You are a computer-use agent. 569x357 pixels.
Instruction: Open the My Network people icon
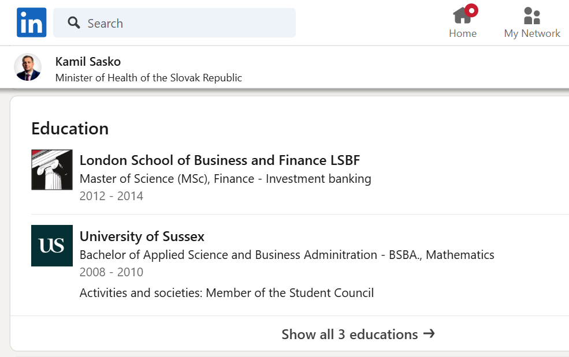point(531,16)
